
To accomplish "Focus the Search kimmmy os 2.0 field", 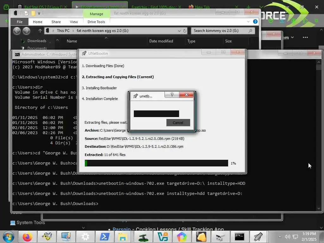I will (223, 31).
